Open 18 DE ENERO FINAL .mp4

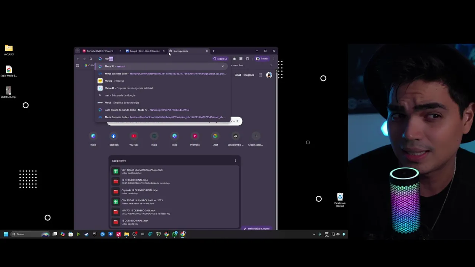pos(174,222)
